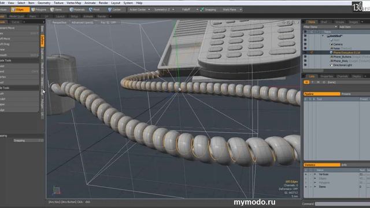Open the Texture menu
This screenshot has height=208, width=370.
(58, 3)
